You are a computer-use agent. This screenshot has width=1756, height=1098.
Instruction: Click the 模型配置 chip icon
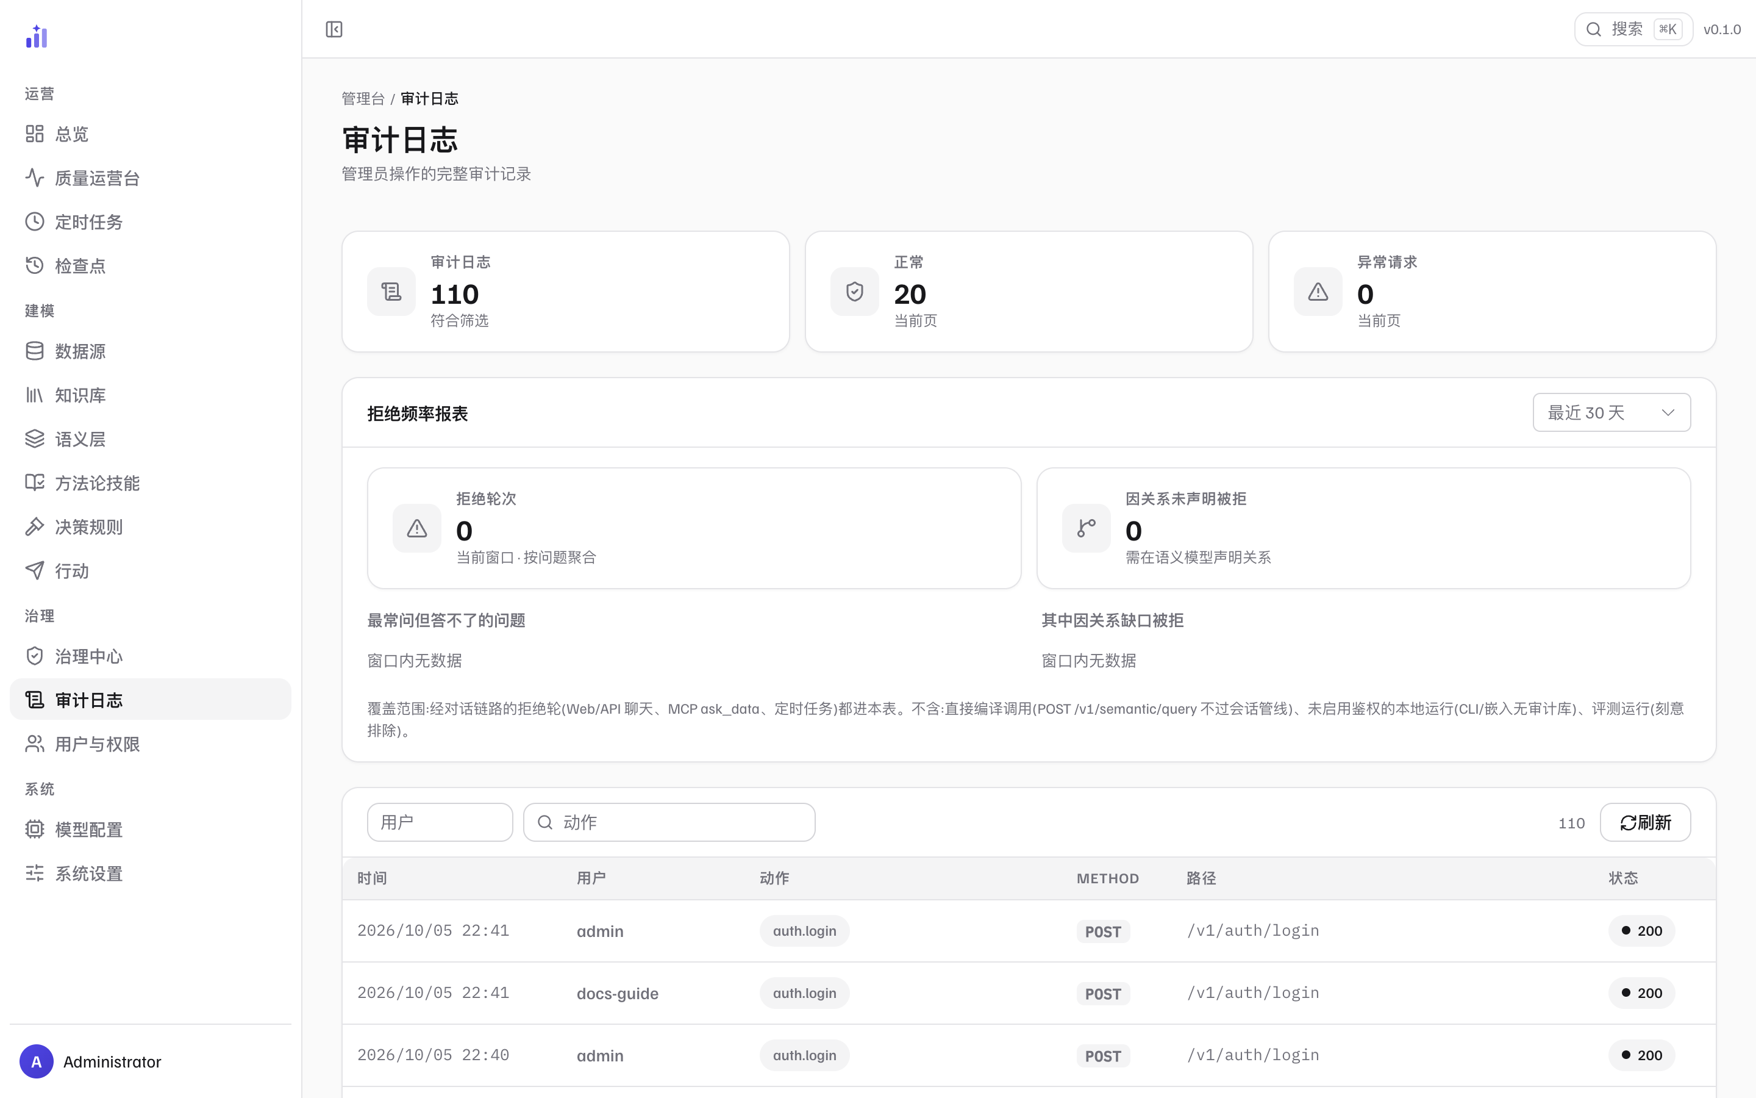(x=35, y=830)
